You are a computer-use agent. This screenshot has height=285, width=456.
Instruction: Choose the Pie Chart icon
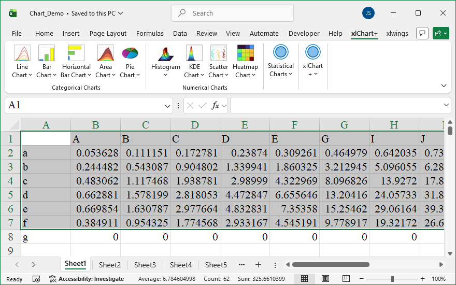pos(130,54)
